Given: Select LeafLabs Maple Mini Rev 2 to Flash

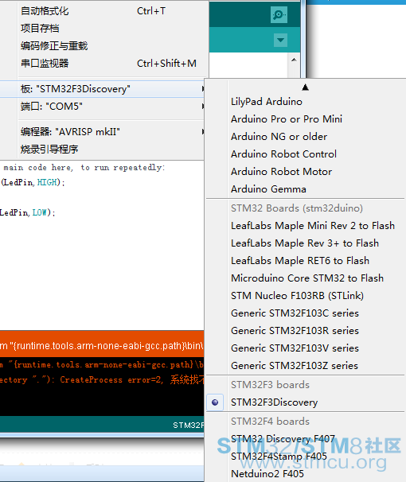Looking at the screenshot, I should click(305, 226).
